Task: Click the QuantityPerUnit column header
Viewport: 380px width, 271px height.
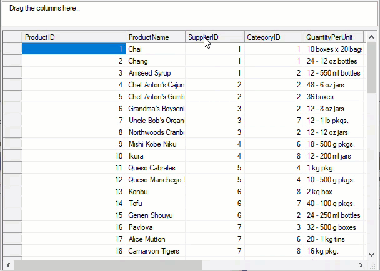Action: tap(334, 37)
